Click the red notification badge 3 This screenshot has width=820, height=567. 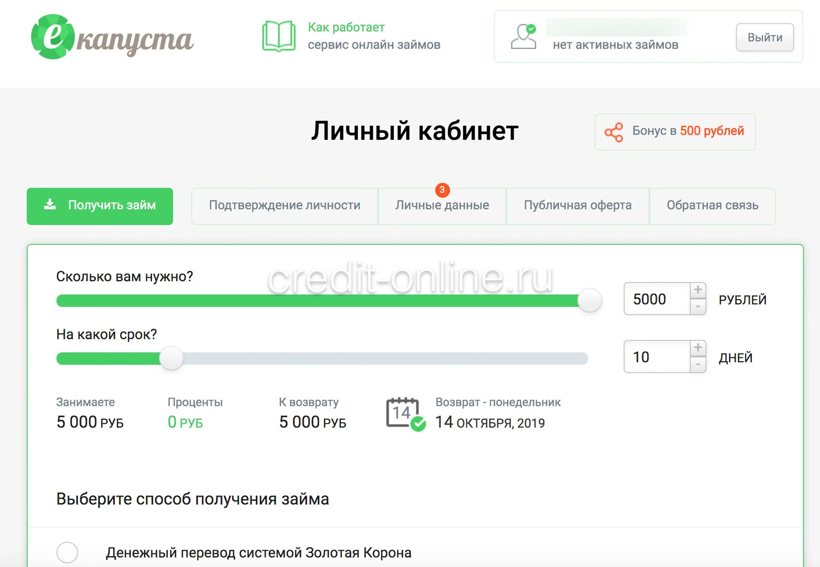(442, 190)
